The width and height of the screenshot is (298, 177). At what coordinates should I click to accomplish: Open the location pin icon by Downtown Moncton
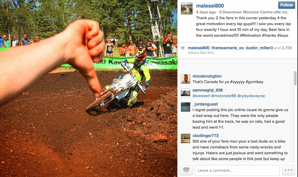[x=220, y=12]
